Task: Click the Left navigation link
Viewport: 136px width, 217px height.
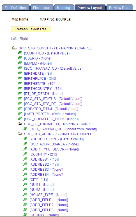Action: (x=14, y=39)
